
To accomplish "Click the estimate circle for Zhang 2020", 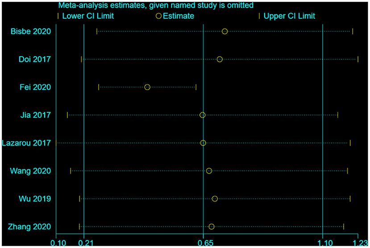I will click(212, 227).
